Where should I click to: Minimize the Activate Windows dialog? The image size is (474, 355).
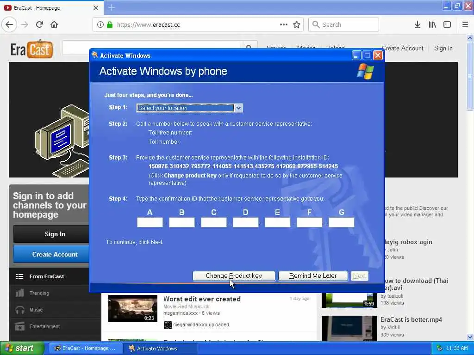coord(356,55)
